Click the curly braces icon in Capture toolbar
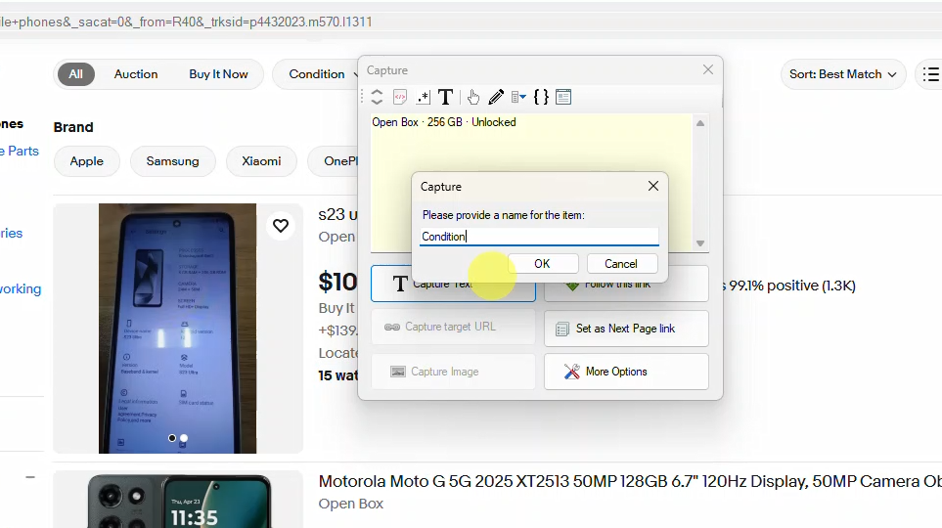Image resolution: width=942 pixels, height=528 pixels. click(541, 97)
